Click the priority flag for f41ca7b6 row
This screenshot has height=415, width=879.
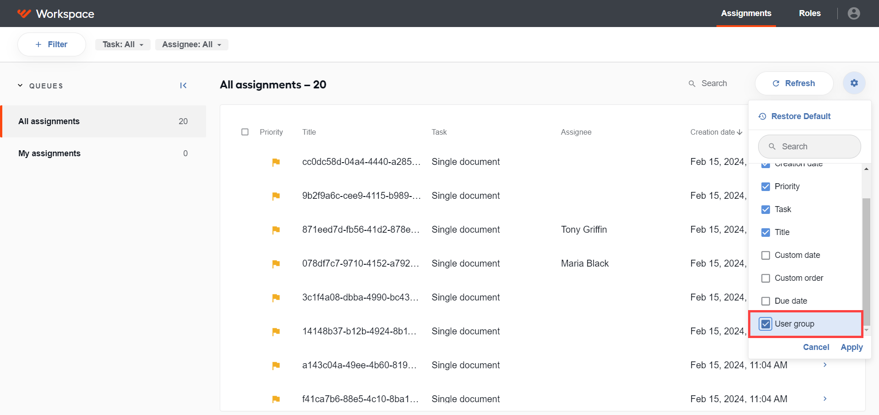276,399
